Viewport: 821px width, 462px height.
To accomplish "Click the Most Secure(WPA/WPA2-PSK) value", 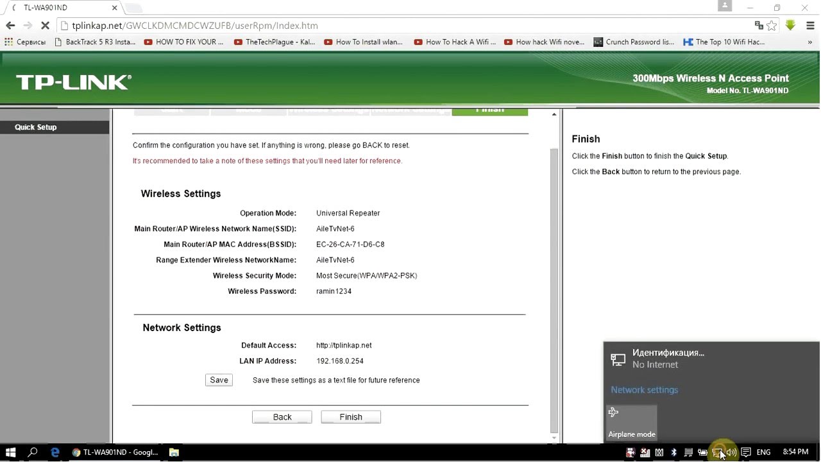I will (366, 276).
